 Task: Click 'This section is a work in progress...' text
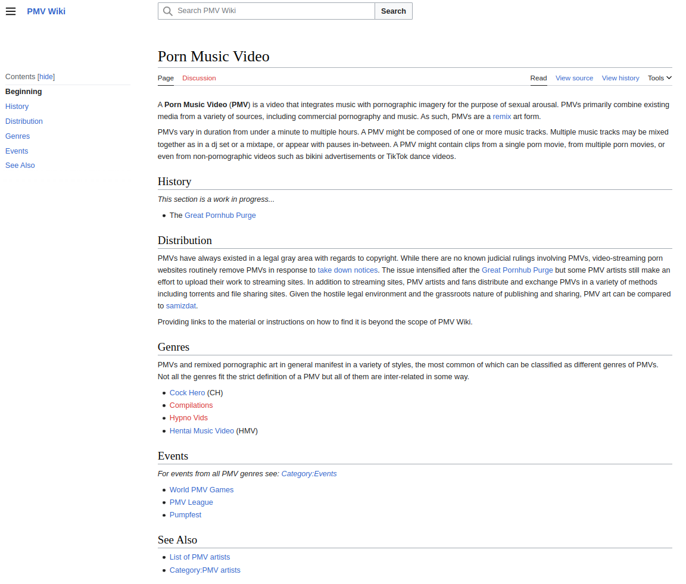click(216, 199)
